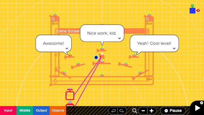This screenshot has width=204, height=115.
Task: Open the Objects nodon tab
Action: click(58, 110)
